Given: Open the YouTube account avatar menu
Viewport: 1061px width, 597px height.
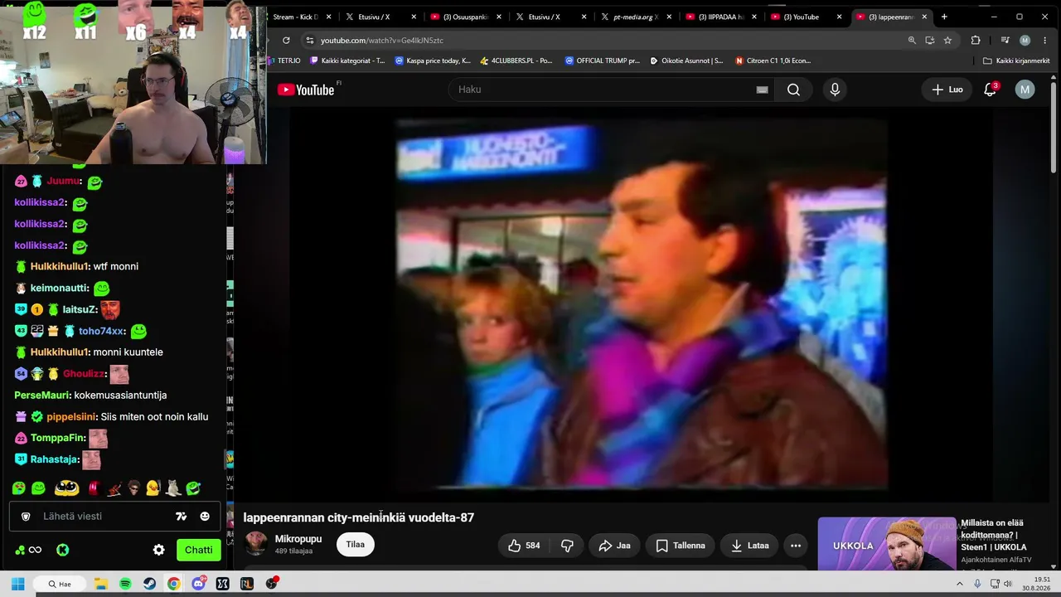Looking at the screenshot, I should coord(1025,90).
